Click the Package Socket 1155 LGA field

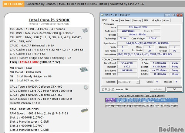point(139,35)
